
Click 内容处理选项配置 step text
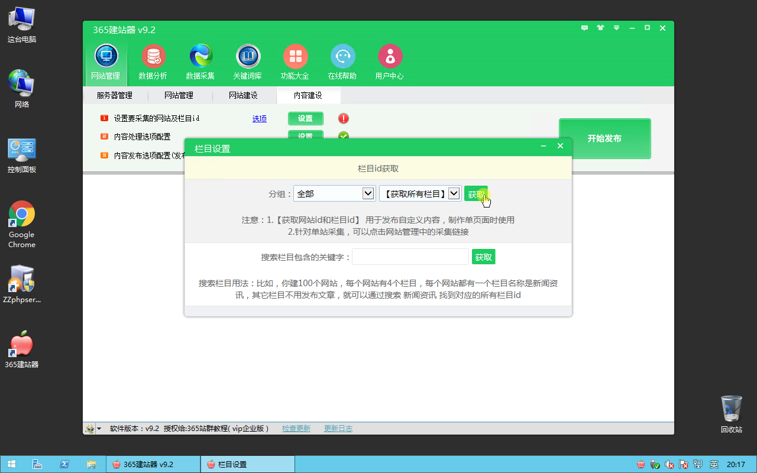click(142, 137)
